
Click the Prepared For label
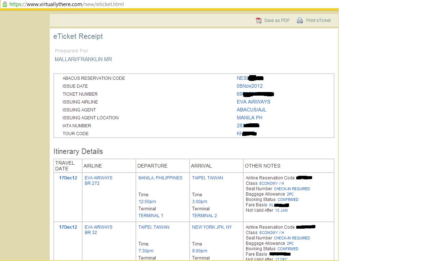point(71,51)
